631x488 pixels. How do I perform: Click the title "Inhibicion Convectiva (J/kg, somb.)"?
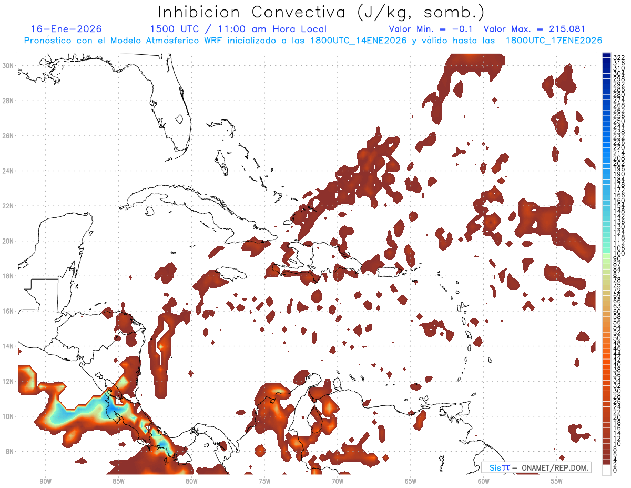(x=322, y=12)
